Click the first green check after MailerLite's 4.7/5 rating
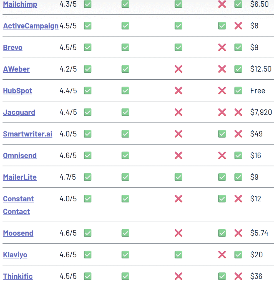 click(88, 177)
